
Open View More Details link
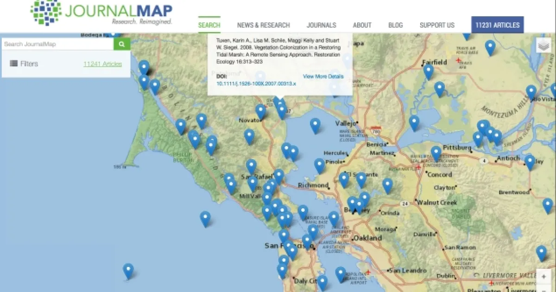(x=323, y=76)
